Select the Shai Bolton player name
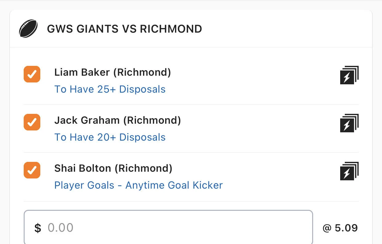Image resolution: width=382 pixels, height=244 pixels. click(82, 168)
